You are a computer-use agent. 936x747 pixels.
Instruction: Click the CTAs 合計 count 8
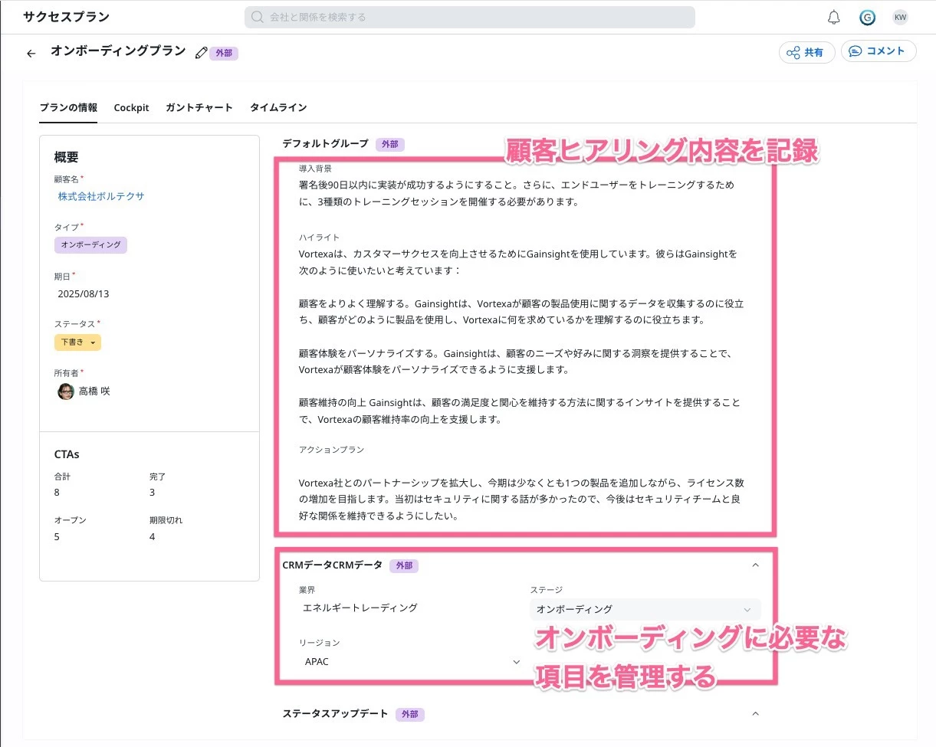coord(57,493)
